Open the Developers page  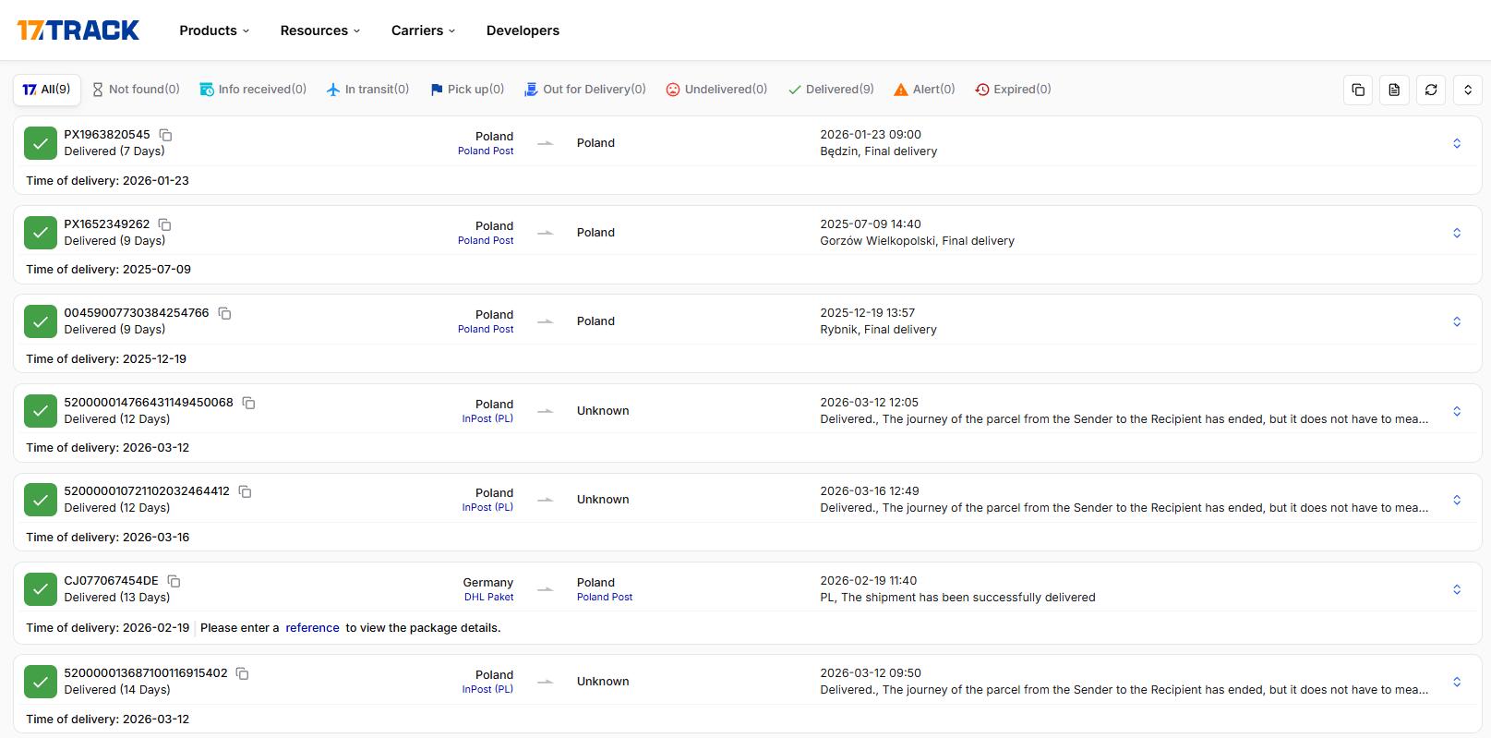(x=523, y=30)
